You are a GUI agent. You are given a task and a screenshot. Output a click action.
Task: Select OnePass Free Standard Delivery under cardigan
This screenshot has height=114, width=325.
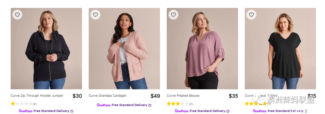[122, 105]
